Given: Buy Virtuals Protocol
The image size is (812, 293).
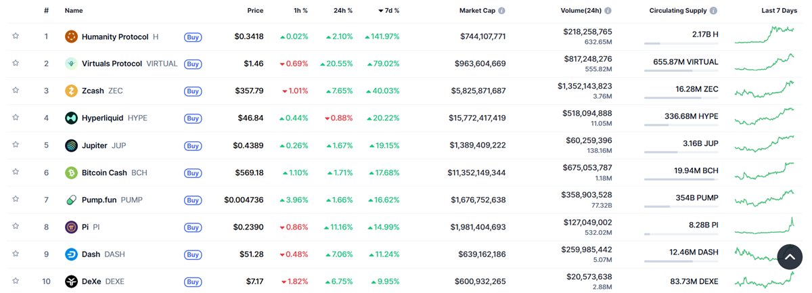Looking at the screenshot, I should 193,64.
